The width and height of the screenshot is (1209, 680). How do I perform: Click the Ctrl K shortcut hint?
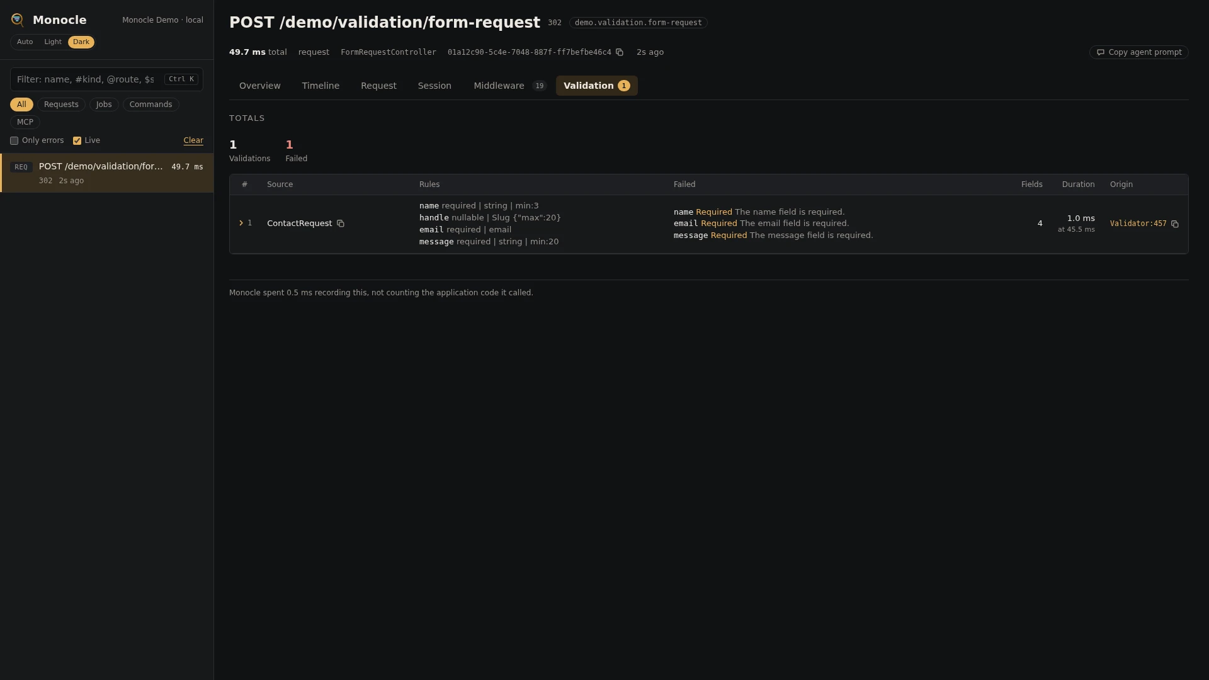(181, 79)
